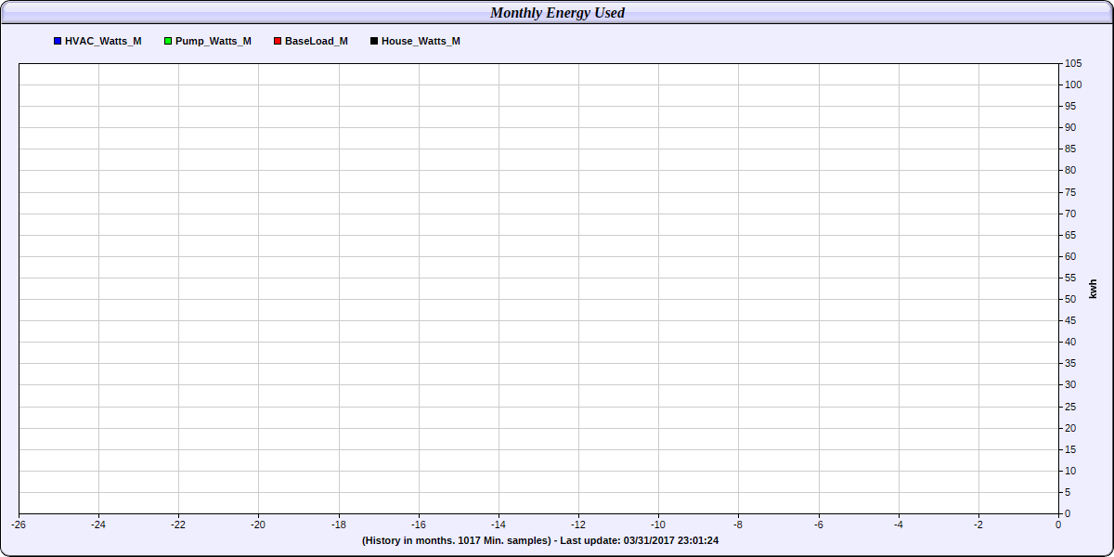Toggle the BaseLoad_M series label

(x=317, y=42)
